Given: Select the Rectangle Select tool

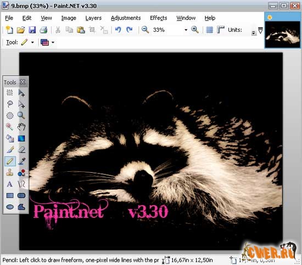Looking at the screenshot, I should 10,93.
